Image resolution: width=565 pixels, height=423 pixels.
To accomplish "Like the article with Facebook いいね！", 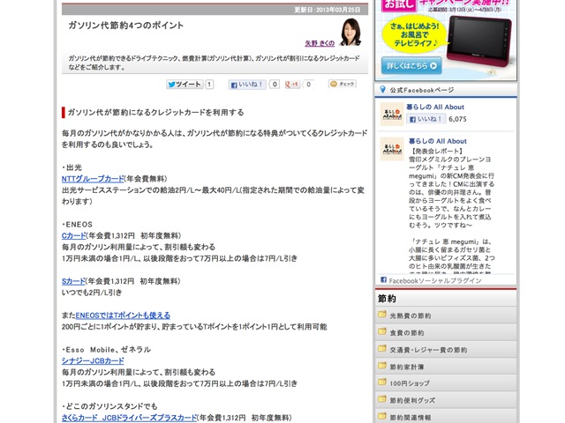I will pyautogui.click(x=247, y=85).
